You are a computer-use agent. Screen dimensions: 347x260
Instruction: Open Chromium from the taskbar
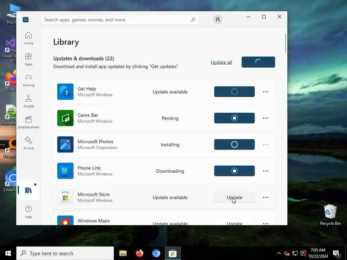tap(156, 253)
